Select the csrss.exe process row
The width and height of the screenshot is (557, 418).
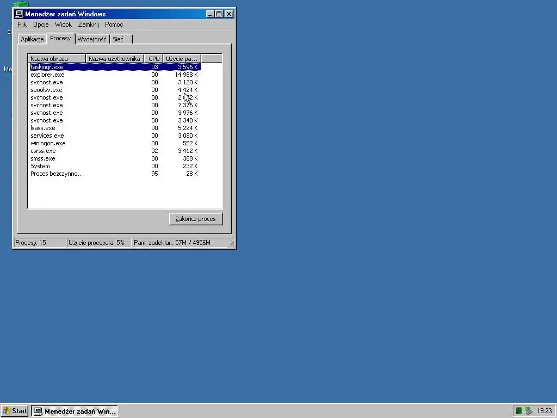(115, 151)
